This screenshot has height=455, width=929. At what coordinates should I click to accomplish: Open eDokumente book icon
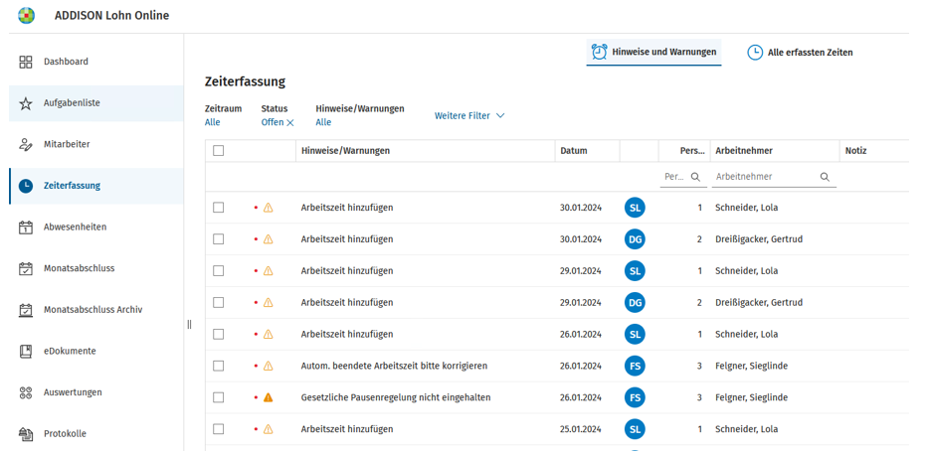(26, 351)
